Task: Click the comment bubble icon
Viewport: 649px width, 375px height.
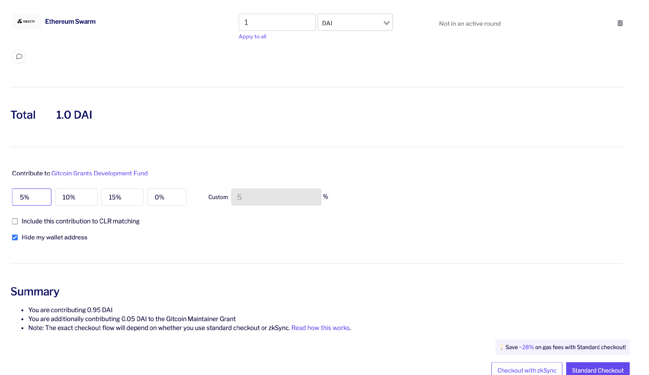Action: point(19,57)
